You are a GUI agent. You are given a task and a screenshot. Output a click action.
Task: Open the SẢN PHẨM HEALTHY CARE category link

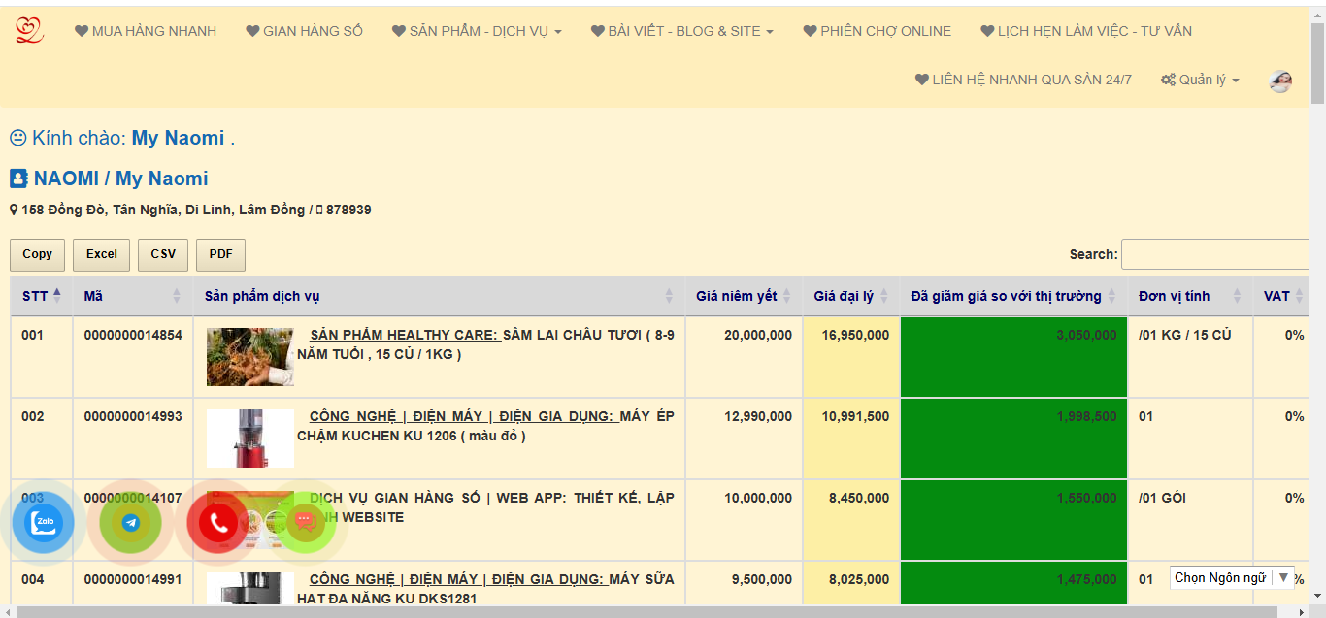point(404,335)
